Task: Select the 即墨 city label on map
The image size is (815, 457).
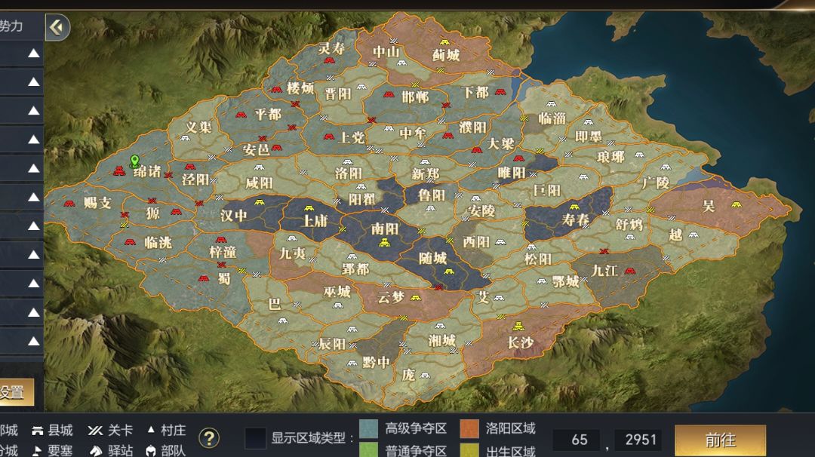Action: [589, 136]
